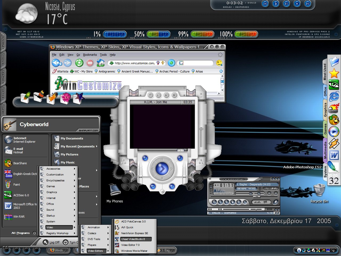
Task: Expand the Codecs submenu
Action: pos(95,233)
